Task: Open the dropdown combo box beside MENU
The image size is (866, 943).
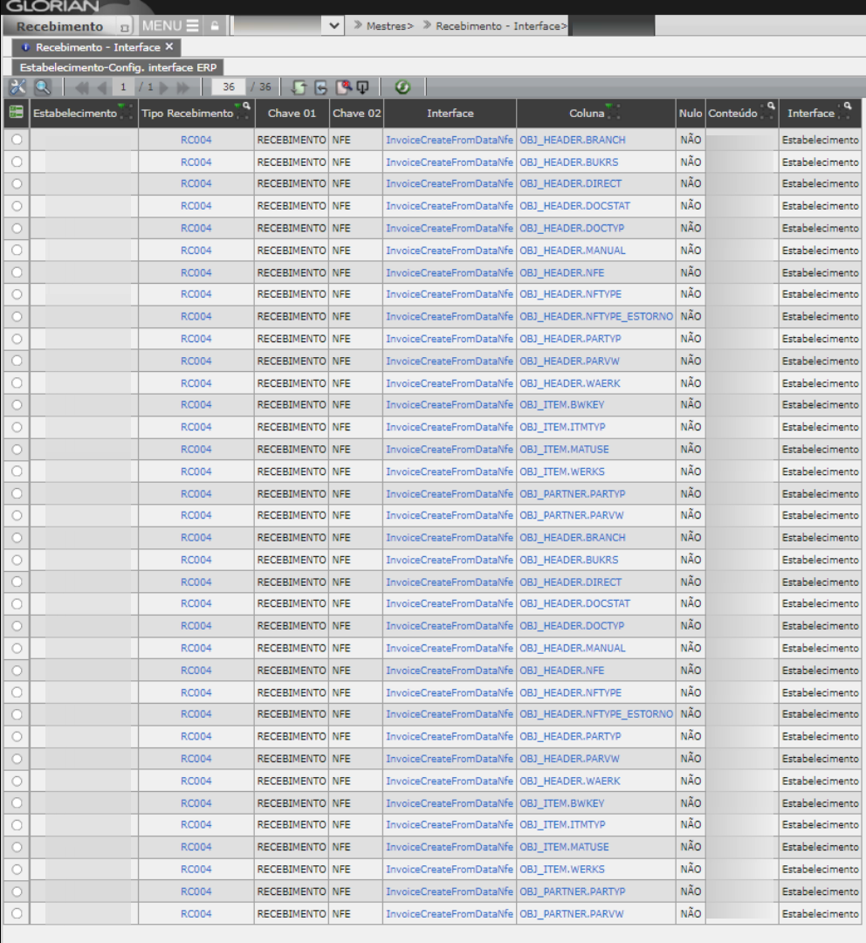Action: (x=336, y=26)
